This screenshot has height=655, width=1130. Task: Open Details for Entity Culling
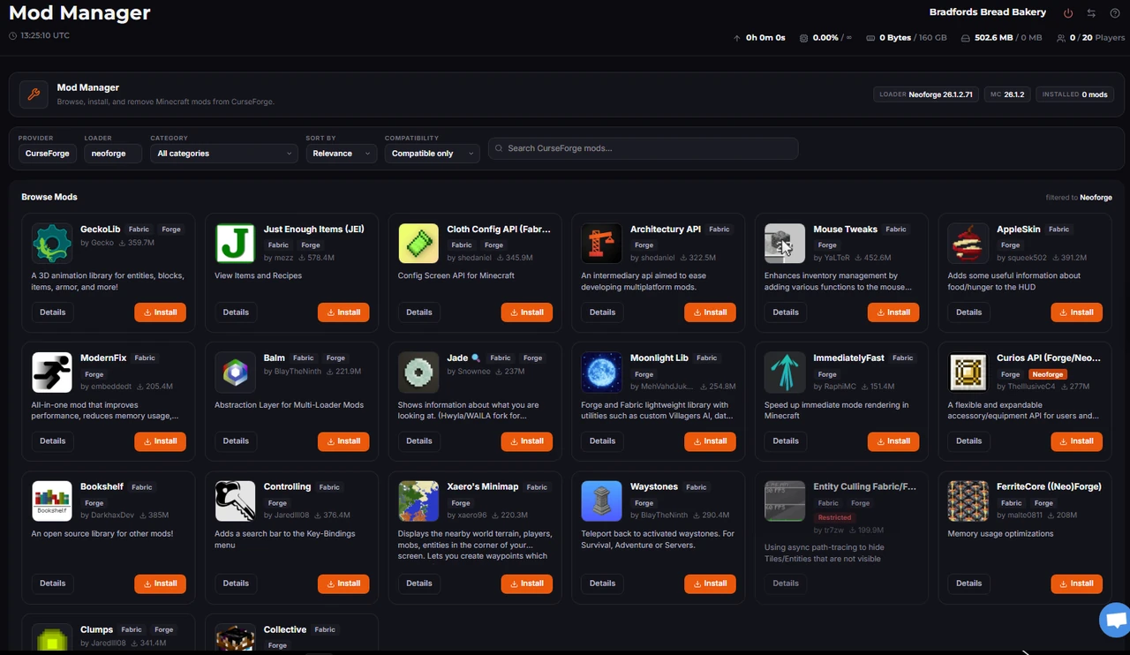point(786,583)
